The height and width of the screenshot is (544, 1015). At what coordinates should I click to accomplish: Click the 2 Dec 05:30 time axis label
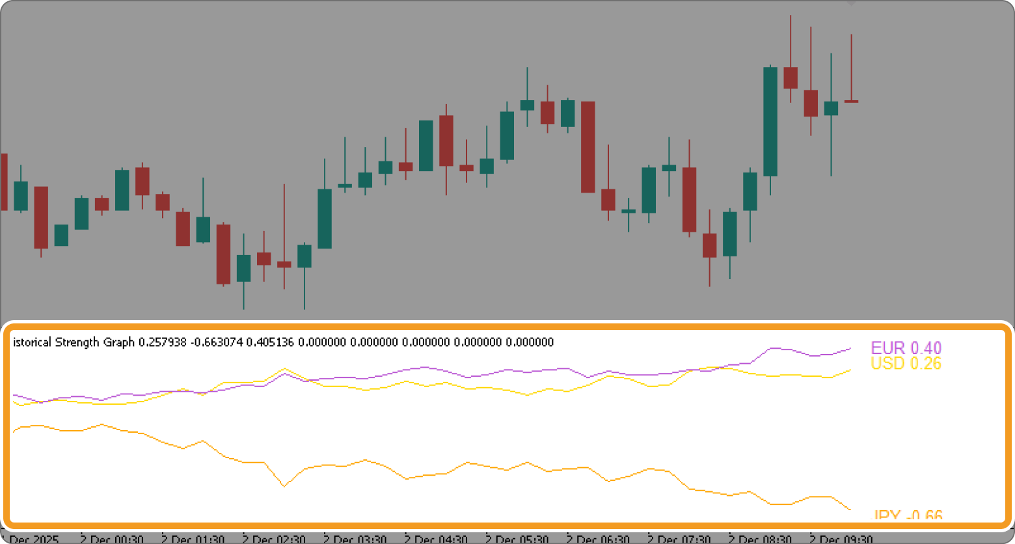tap(516, 539)
